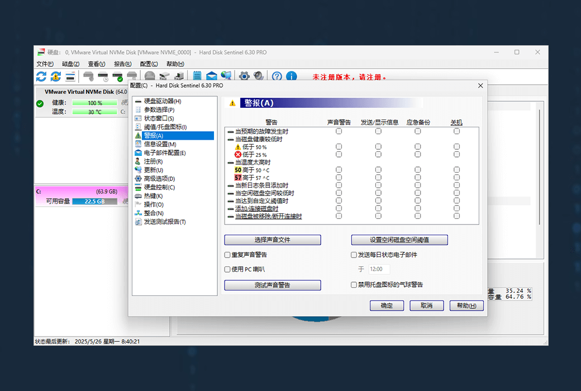Click the 设置空闲磁盘空间阈值 button
The image size is (581, 391).
tap(399, 240)
